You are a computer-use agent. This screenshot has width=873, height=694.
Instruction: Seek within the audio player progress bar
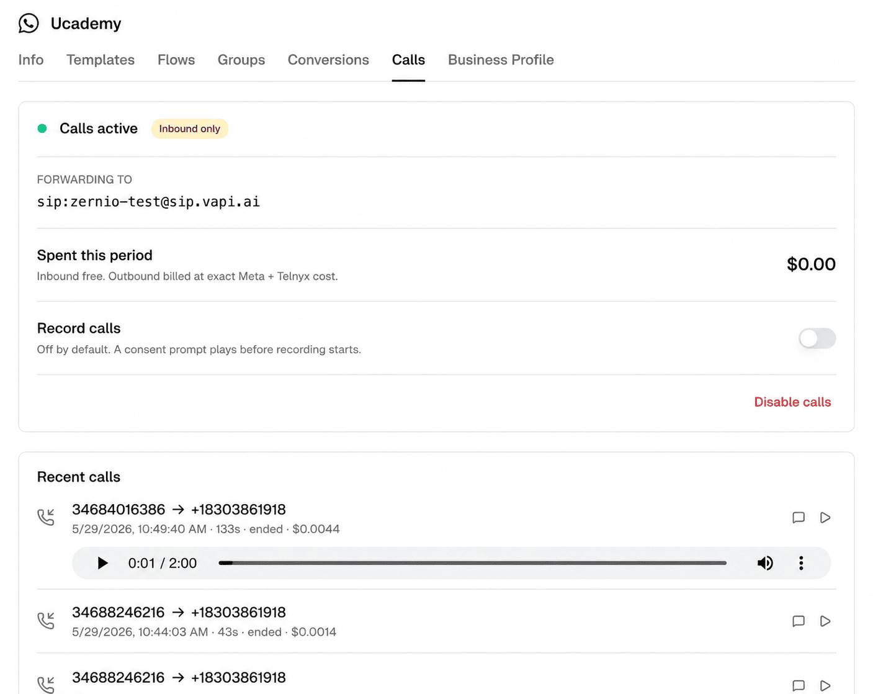point(472,563)
